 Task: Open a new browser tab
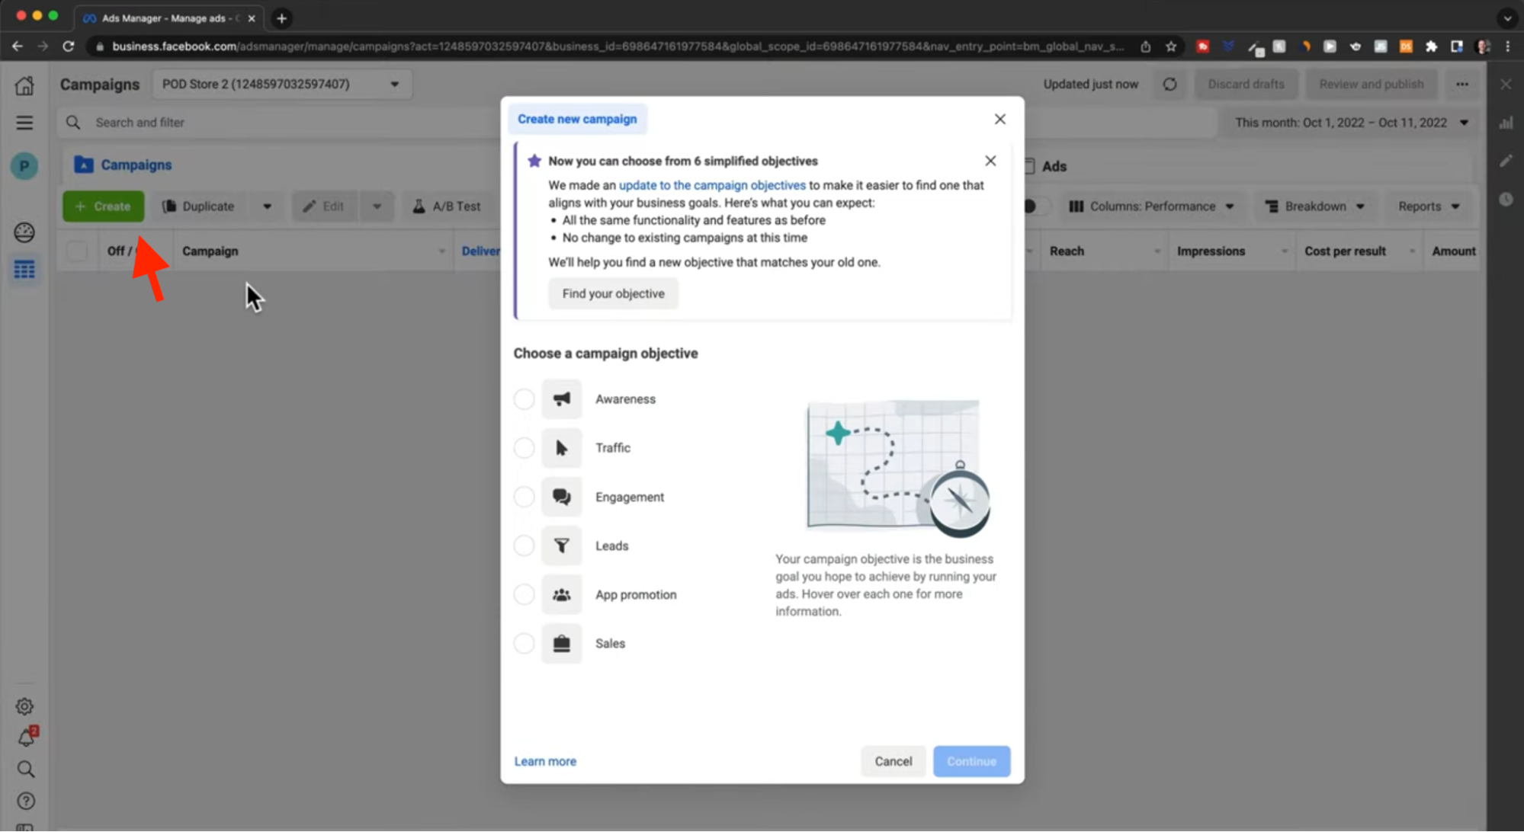pyautogui.click(x=281, y=18)
